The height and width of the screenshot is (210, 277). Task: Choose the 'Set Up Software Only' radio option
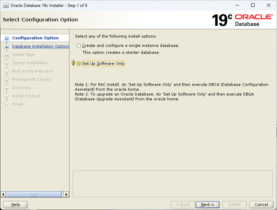79,64
